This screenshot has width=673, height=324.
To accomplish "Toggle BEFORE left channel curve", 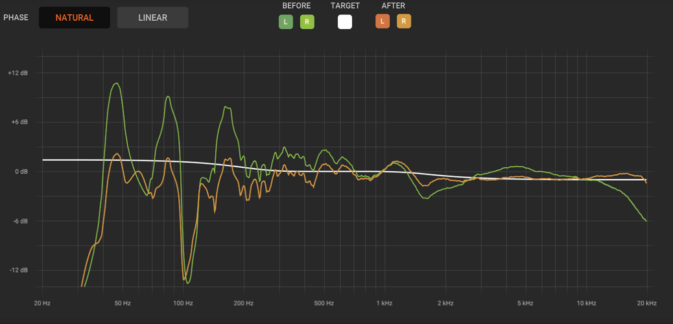I will [286, 21].
